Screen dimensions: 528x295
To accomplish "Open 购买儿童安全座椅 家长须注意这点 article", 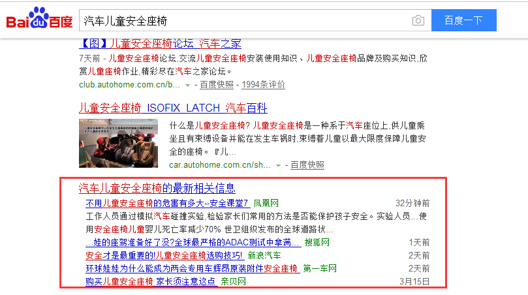I will tap(151, 281).
